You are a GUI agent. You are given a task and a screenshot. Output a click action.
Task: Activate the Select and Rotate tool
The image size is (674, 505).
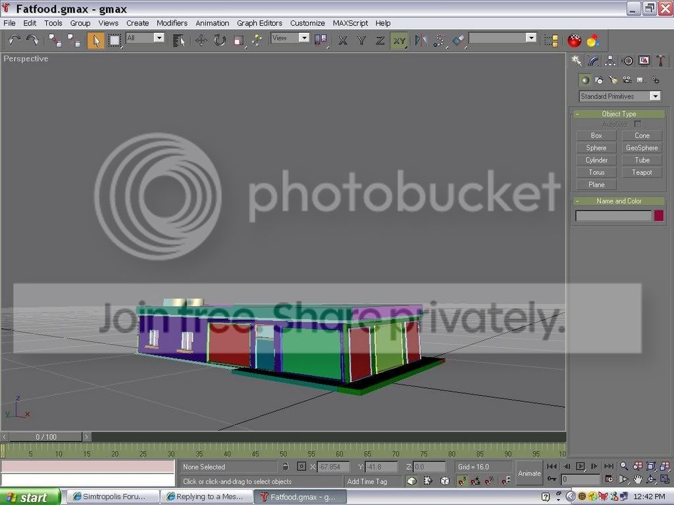[220, 40]
